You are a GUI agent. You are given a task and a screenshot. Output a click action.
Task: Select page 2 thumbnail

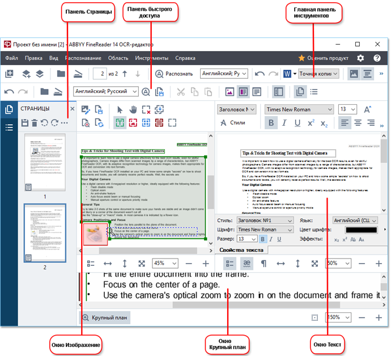45,233
